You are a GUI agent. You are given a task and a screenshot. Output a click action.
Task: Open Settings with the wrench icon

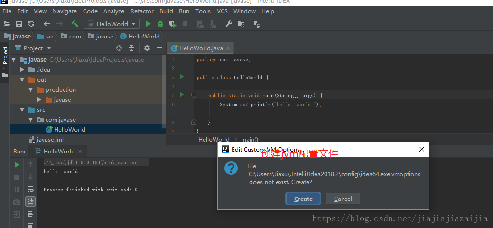click(x=229, y=24)
